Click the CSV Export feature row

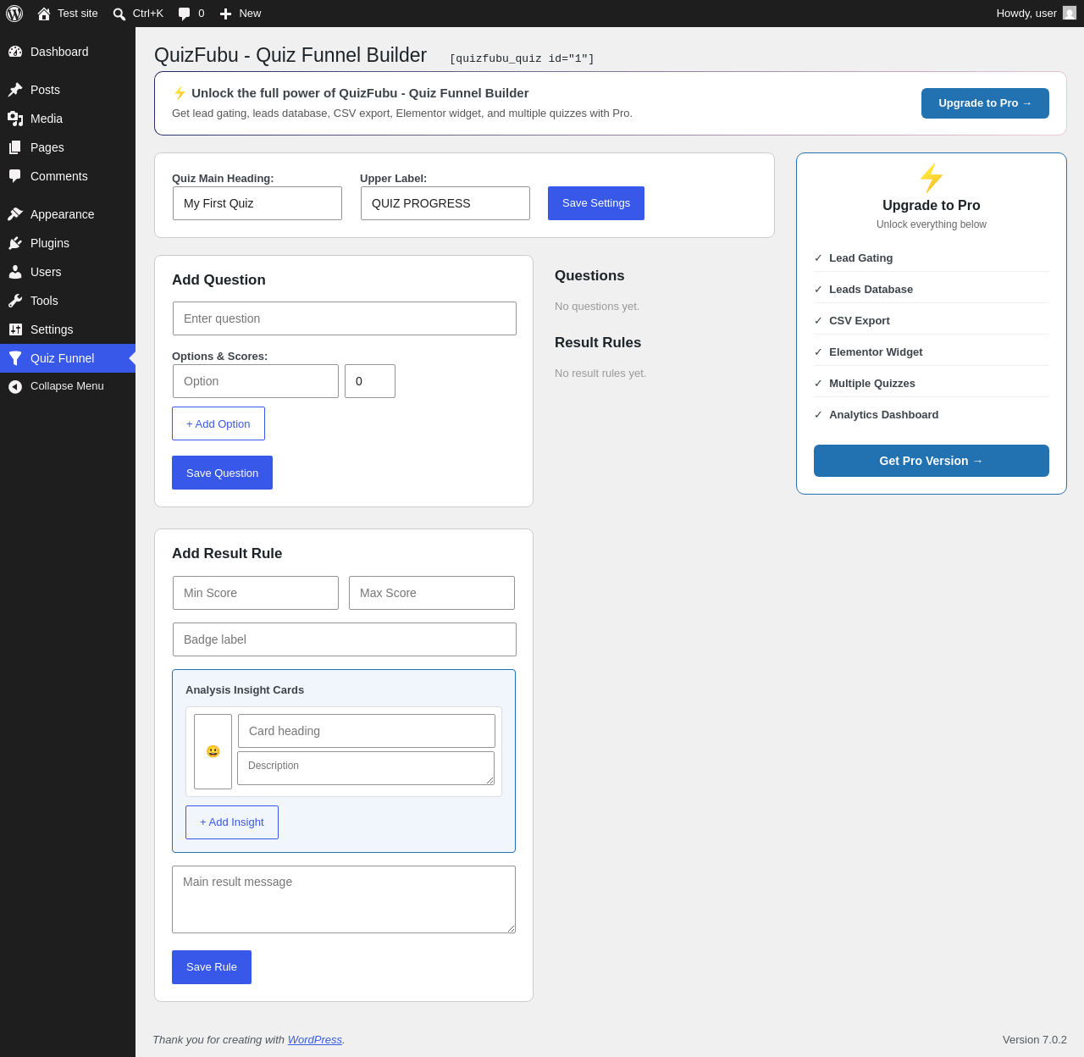pyautogui.click(x=932, y=321)
